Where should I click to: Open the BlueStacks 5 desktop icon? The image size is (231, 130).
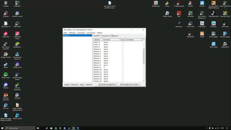17,45
